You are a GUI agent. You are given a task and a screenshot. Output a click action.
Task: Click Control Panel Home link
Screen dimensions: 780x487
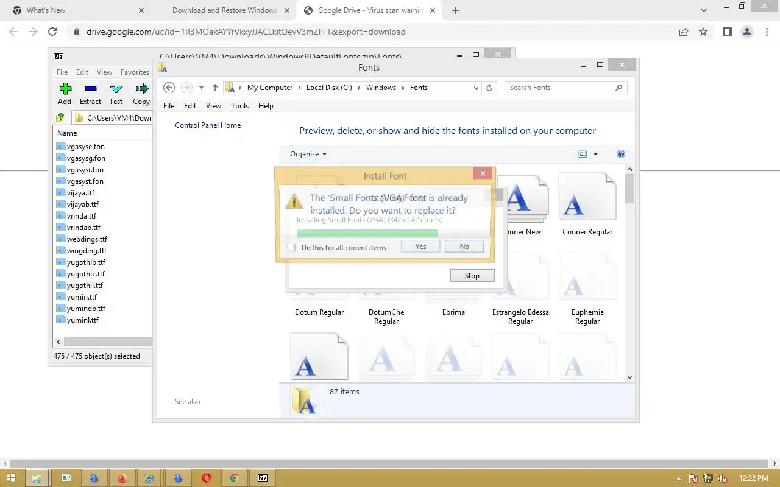point(208,125)
